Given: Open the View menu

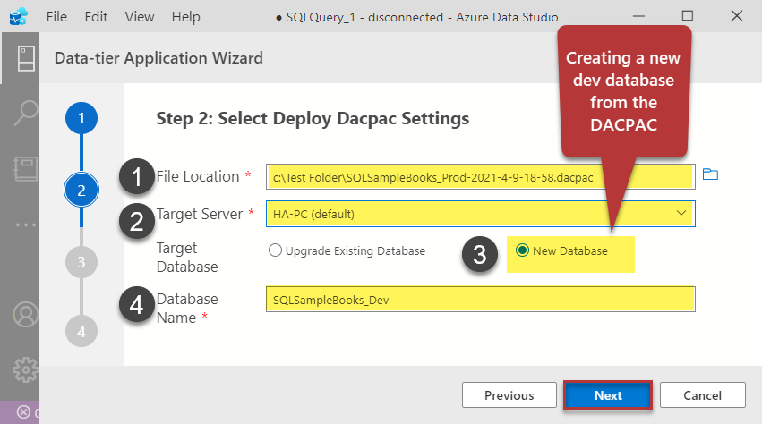Looking at the screenshot, I should 140,17.
